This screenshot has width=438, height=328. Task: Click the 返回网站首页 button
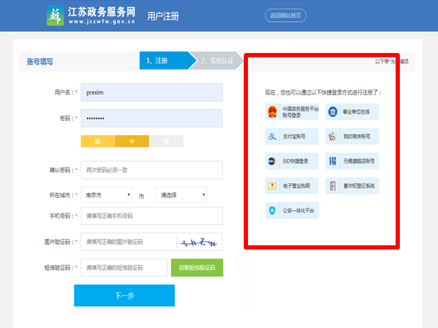click(x=285, y=16)
